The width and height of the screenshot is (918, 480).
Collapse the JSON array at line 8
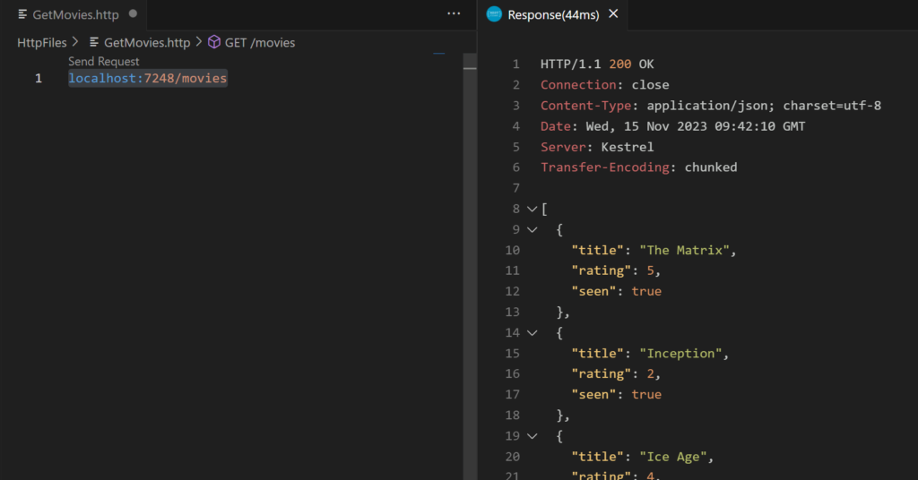(533, 209)
